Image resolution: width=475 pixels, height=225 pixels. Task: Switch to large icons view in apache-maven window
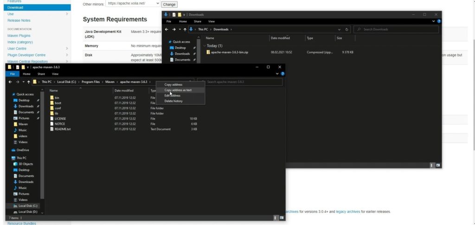[x=282, y=218]
